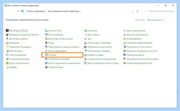Open the Автозапуск icon
The image size is (180, 111).
click(85, 31)
